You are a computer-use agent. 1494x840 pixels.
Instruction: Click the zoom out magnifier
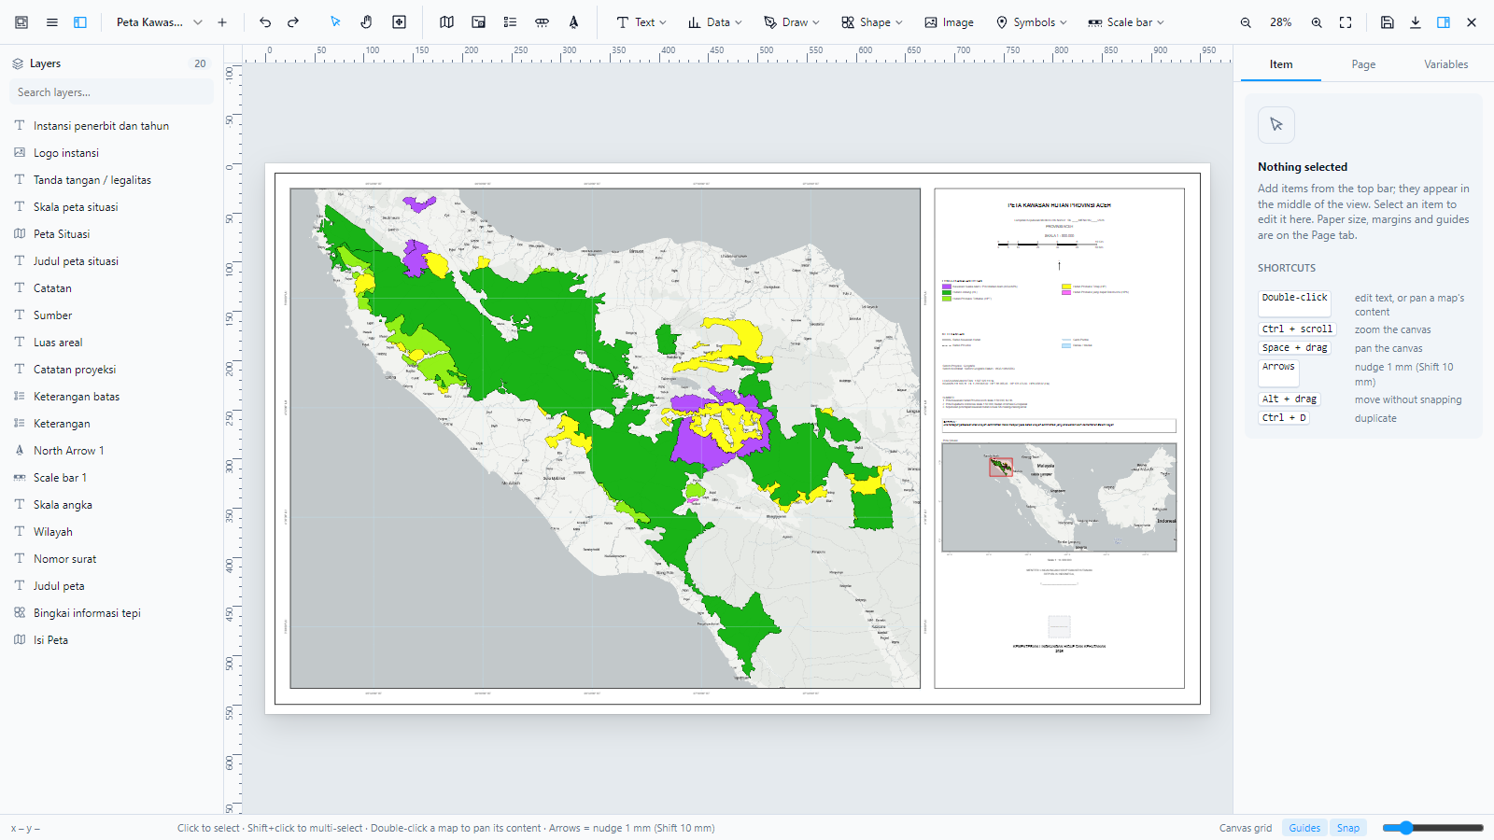click(x=1246, y=22)
